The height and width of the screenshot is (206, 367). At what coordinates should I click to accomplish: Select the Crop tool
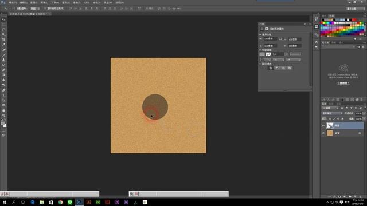(x=3, y=39)
